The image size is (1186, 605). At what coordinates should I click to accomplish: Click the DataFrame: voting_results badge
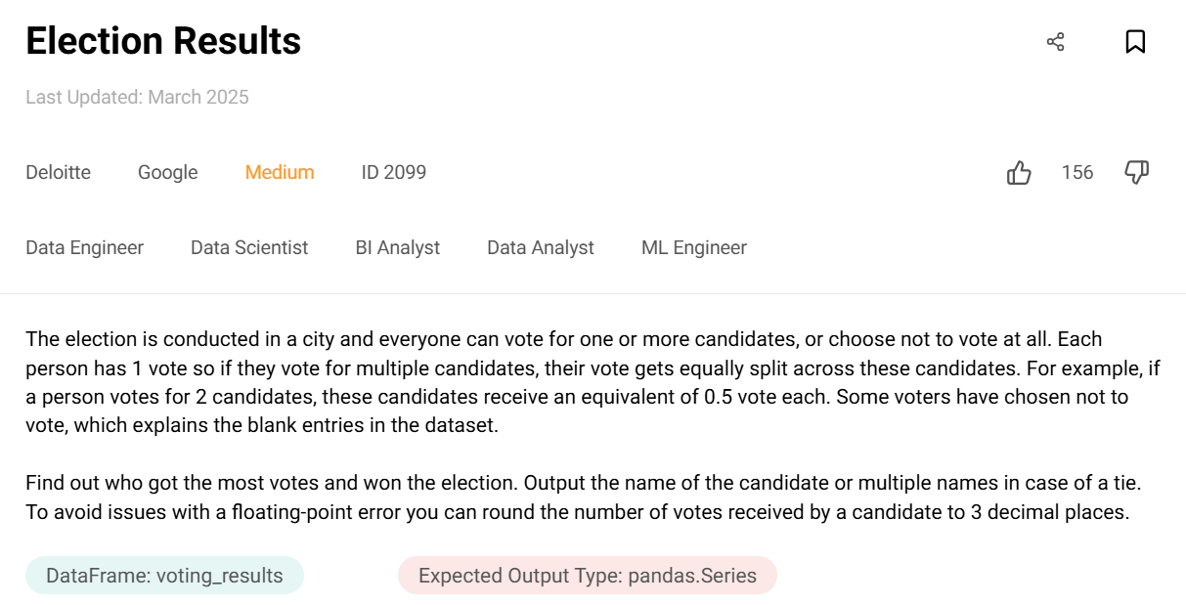(164, 576)
